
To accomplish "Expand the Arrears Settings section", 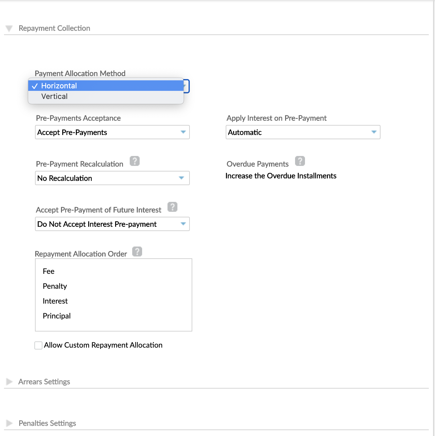I will point(9,382).
